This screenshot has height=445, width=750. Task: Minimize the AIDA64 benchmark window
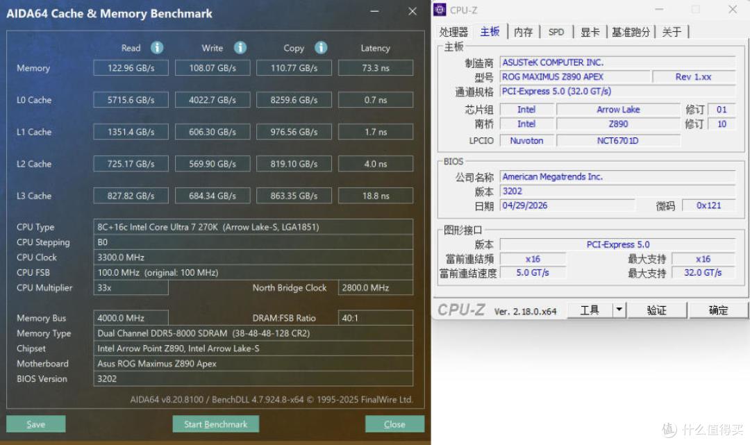pos(374,11)
